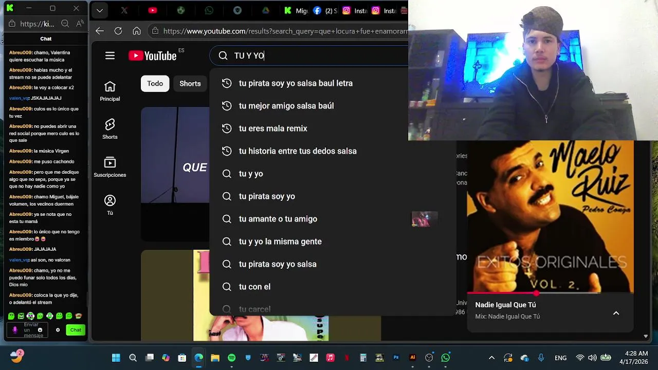
Task: Click 'Nadie Igual Que Tú' miniplayer title
Action: pyautogui.click(x=505, y=305)
